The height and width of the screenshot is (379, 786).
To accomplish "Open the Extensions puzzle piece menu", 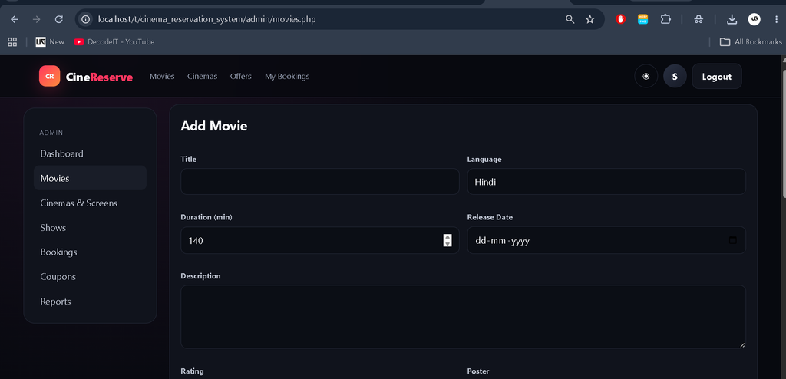I will tap(665, 19).
